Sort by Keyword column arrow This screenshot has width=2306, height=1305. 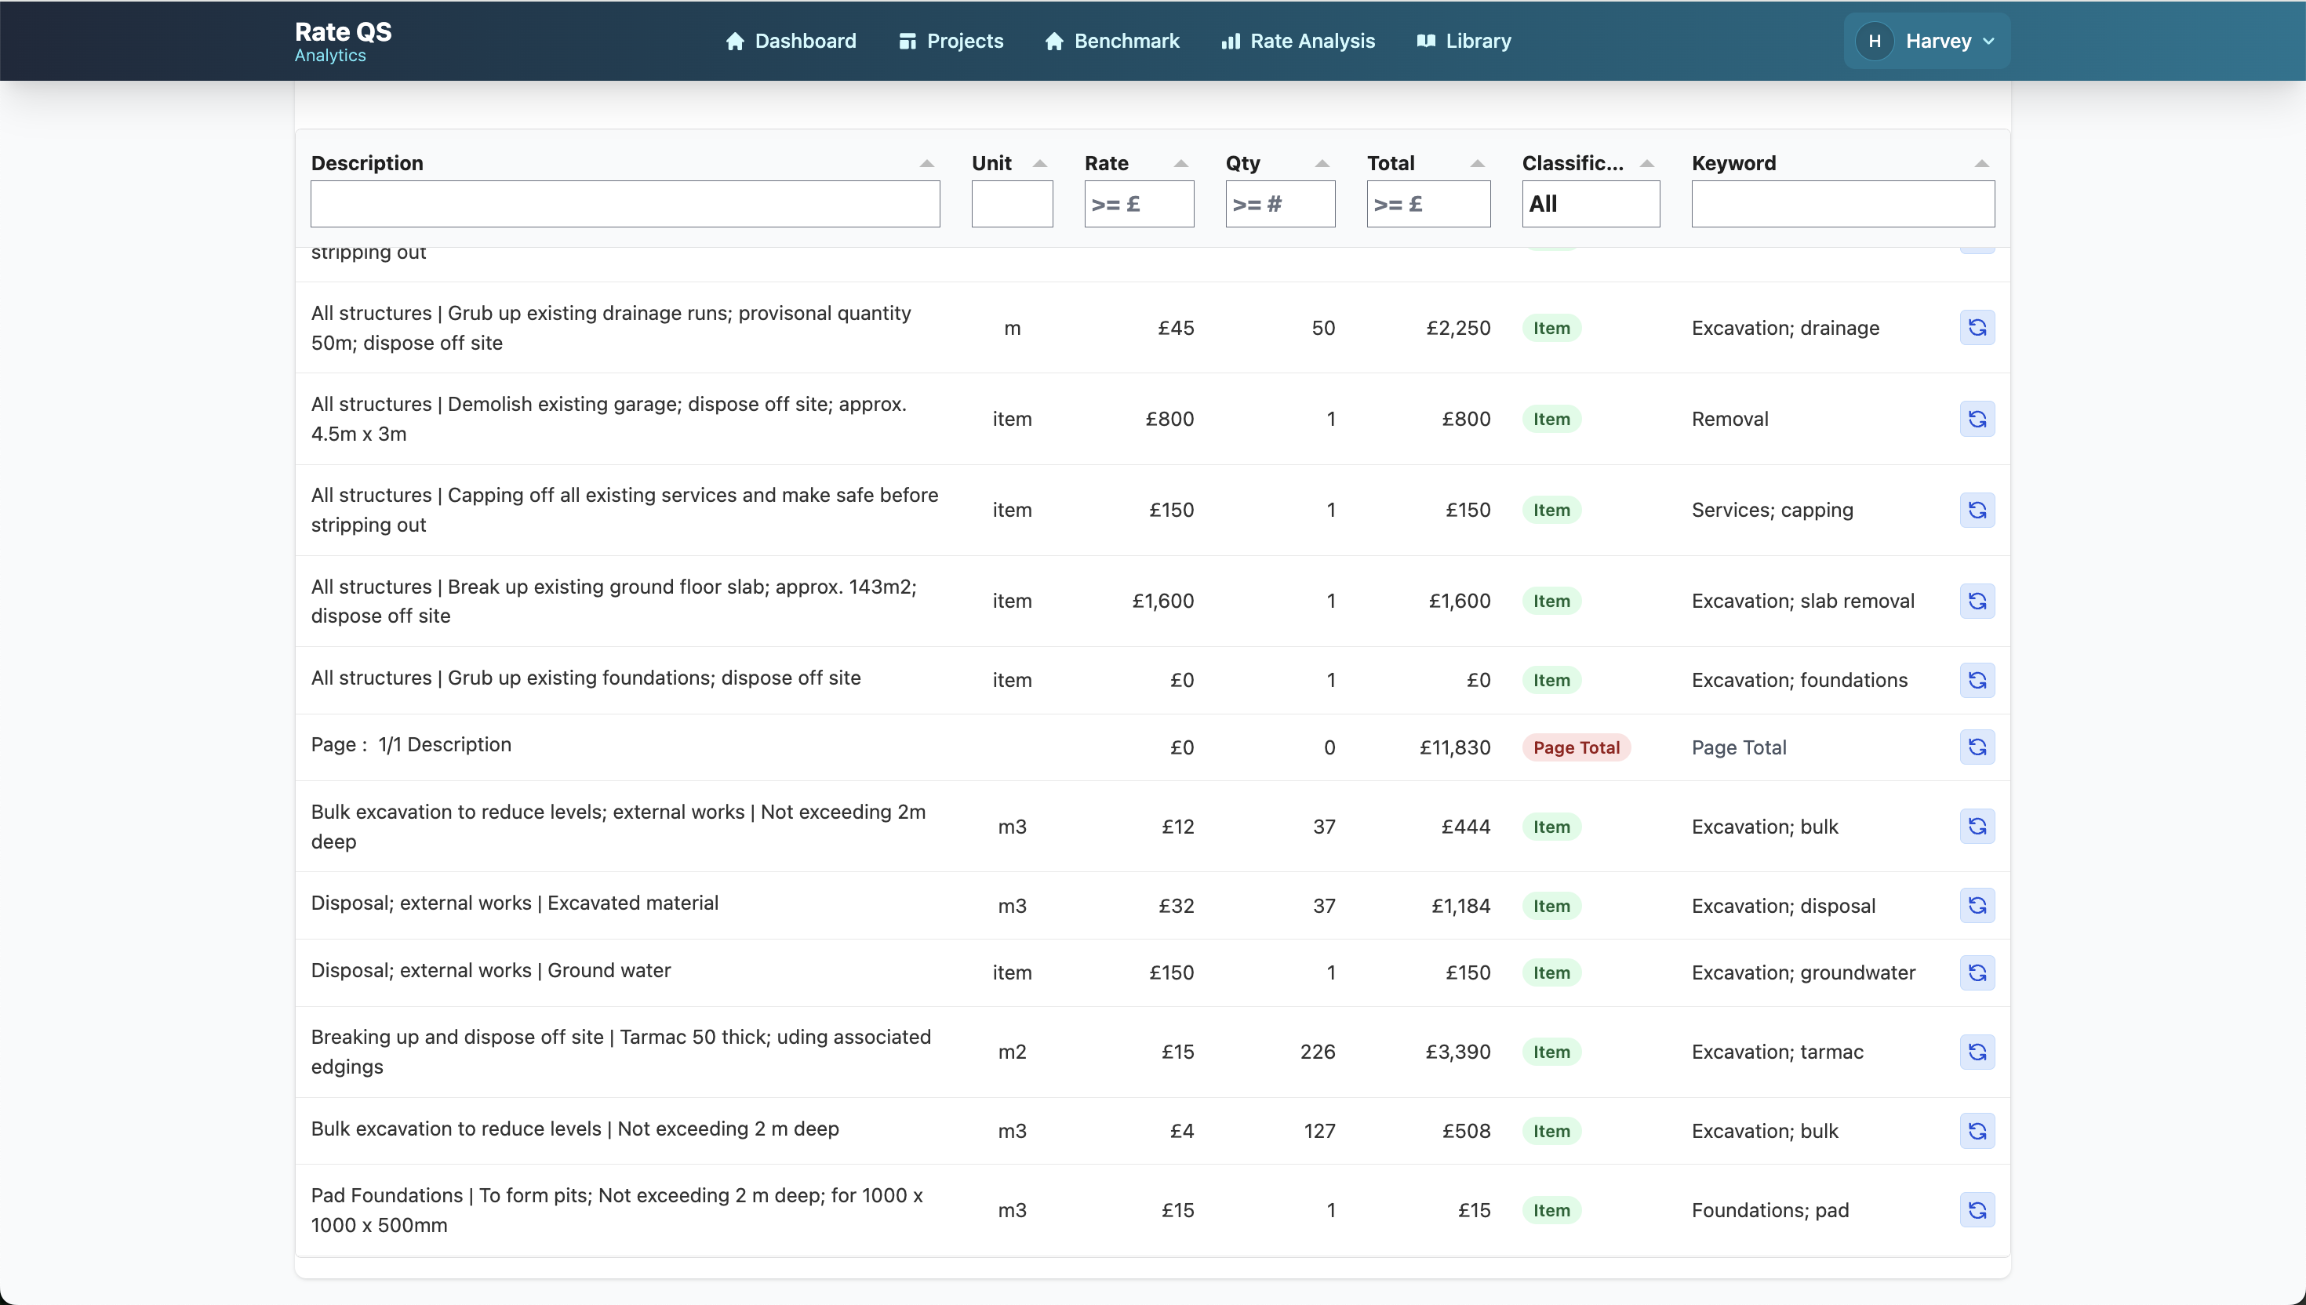[1981, 163]
